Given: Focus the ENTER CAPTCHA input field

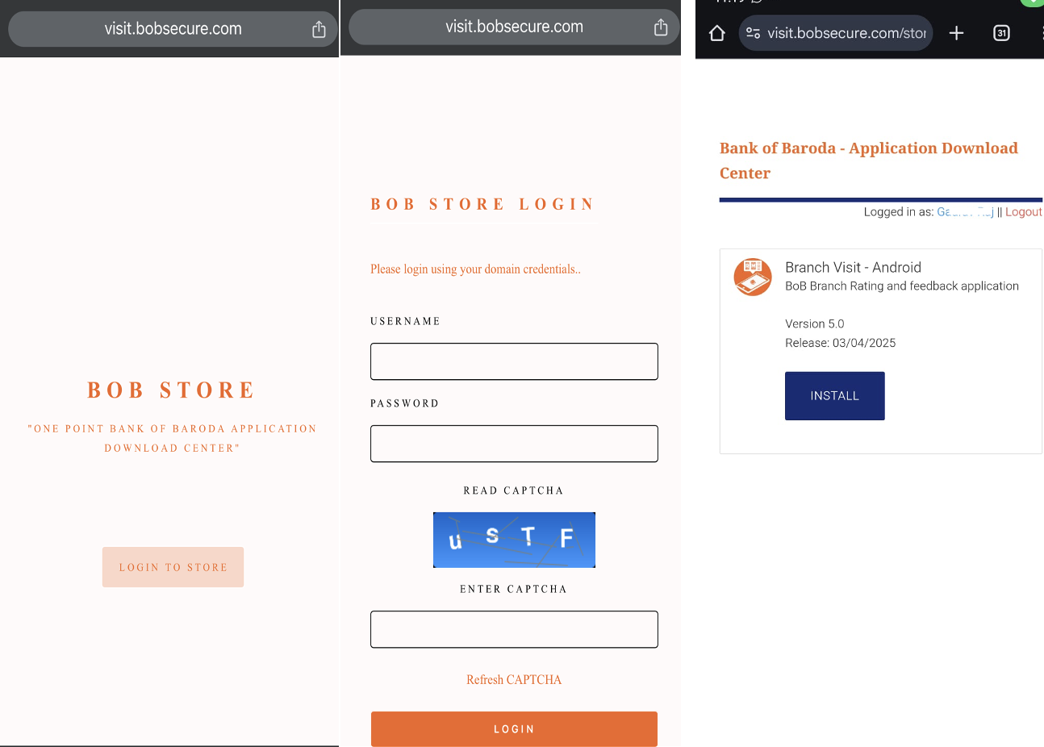Looking at the screenshot, I should [514, 629].
